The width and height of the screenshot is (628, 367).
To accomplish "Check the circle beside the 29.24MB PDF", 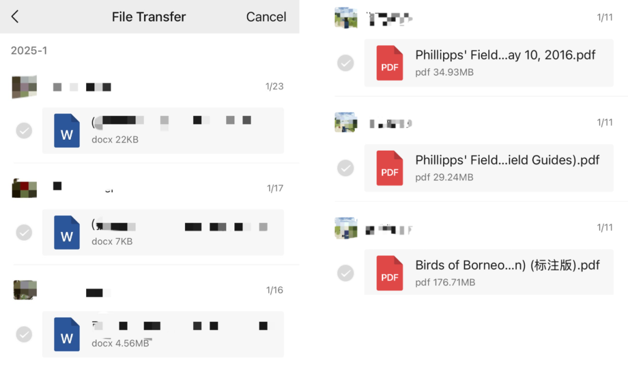I will click(345, 168).
